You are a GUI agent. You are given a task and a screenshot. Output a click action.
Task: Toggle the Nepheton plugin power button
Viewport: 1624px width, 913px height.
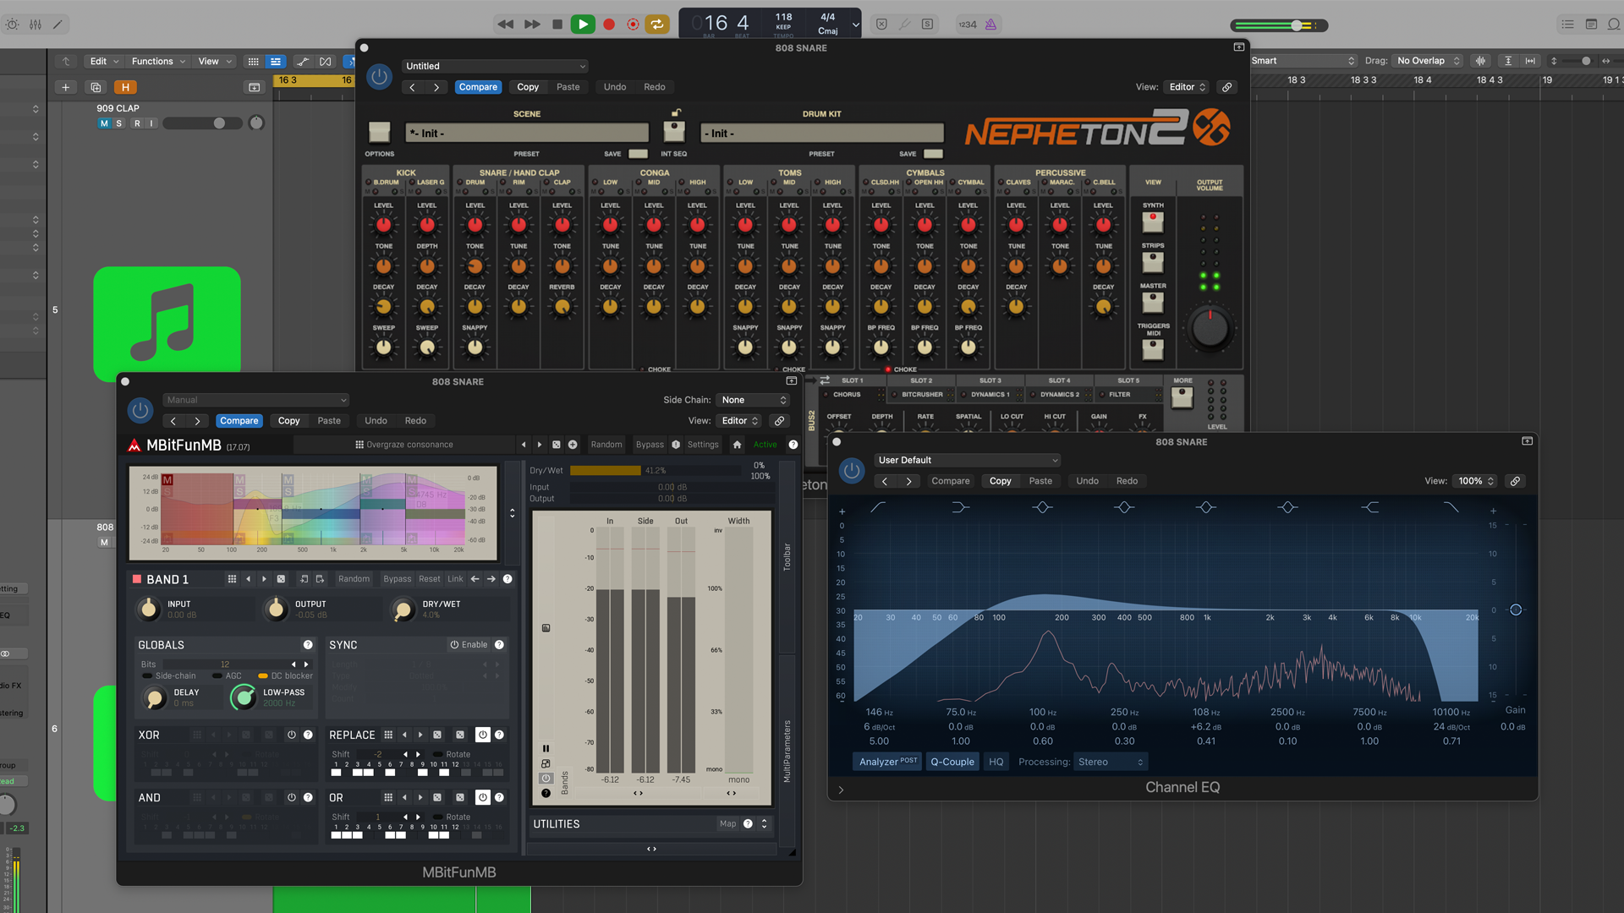click(x=380, y=77)
